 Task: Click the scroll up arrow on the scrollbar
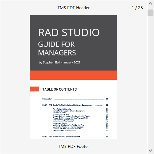coord(150,4)
